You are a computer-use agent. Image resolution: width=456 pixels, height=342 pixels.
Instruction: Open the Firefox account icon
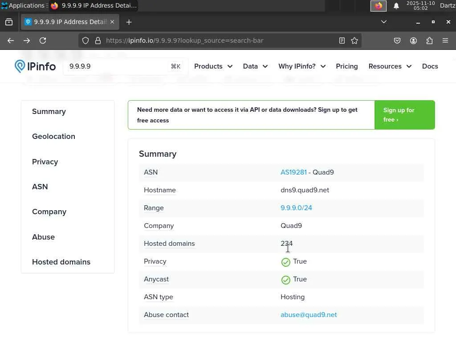pos(413,41)
